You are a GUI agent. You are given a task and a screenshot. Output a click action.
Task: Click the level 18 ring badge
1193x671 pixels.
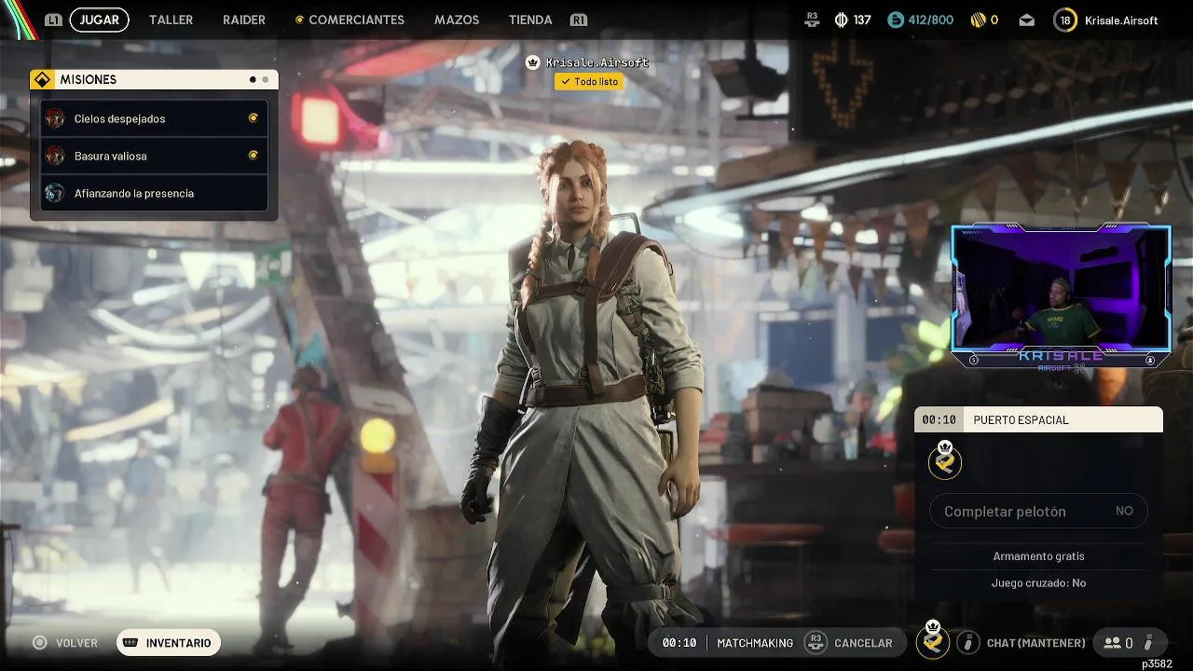click(x=1065, y=20)
